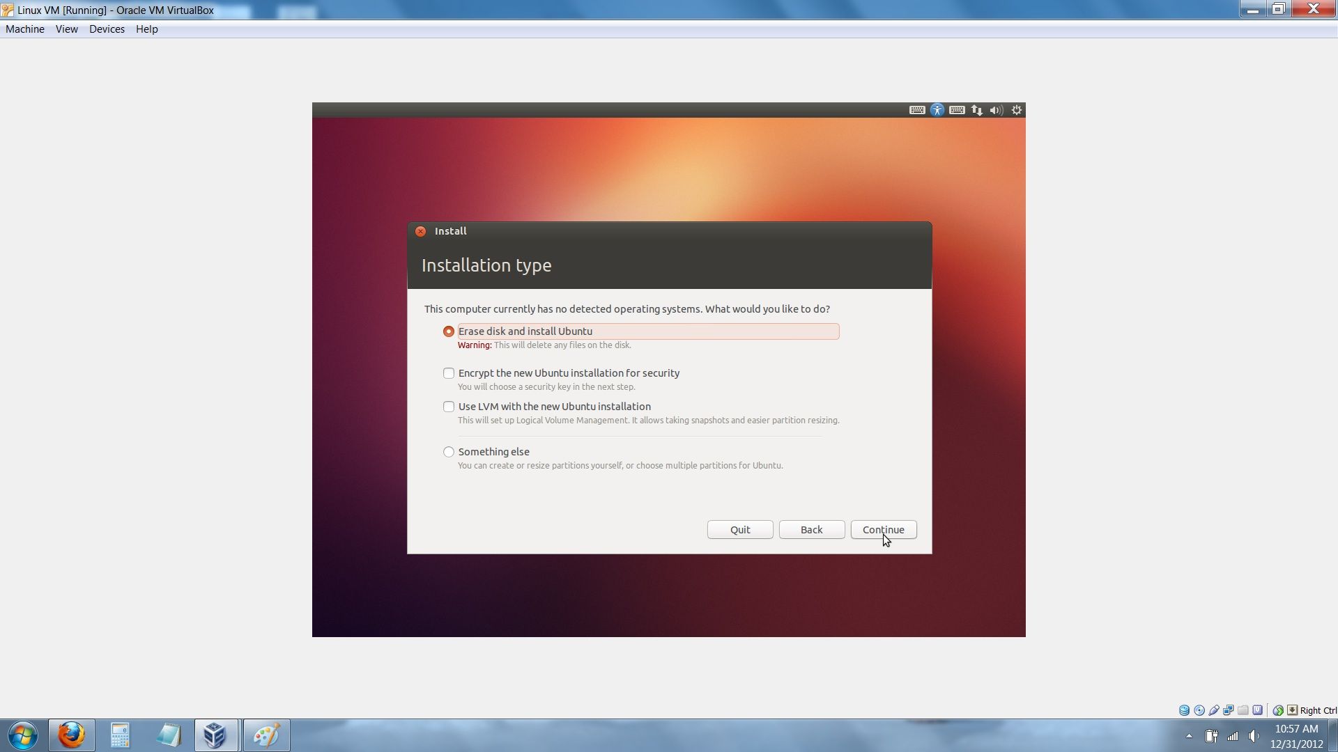Enable encryption for the new Ubuntu installation
Image resolution: width=1338 pixels, height=752 pixels.
(448, 373)
